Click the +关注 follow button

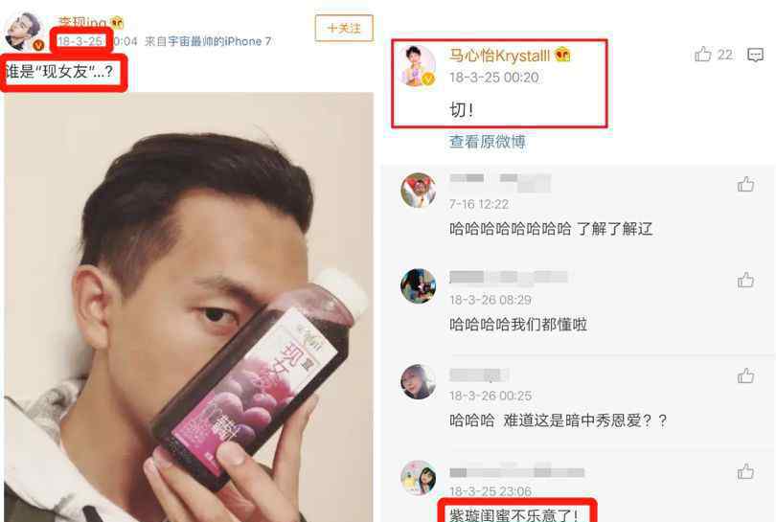coord(344,28)
